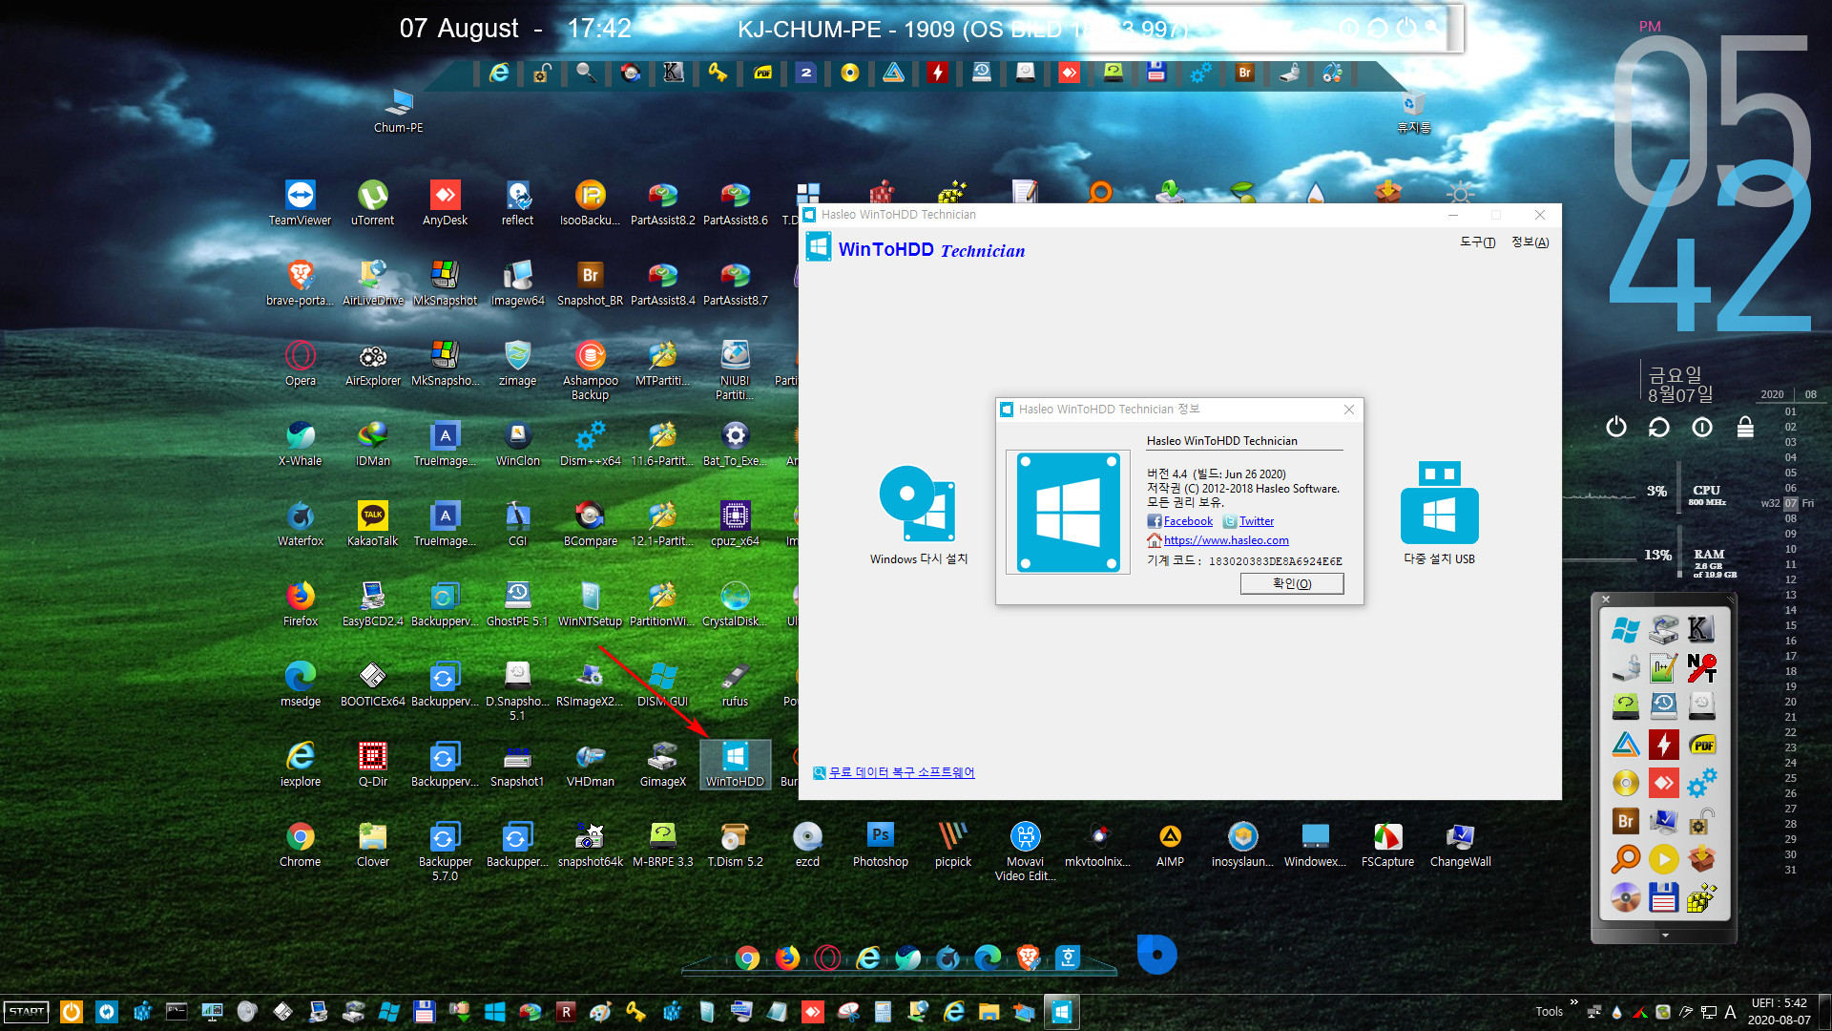This screenshot has width=1832, height=1031.
Task: Select the Opera desktop icon
Action: click(300, 364)
